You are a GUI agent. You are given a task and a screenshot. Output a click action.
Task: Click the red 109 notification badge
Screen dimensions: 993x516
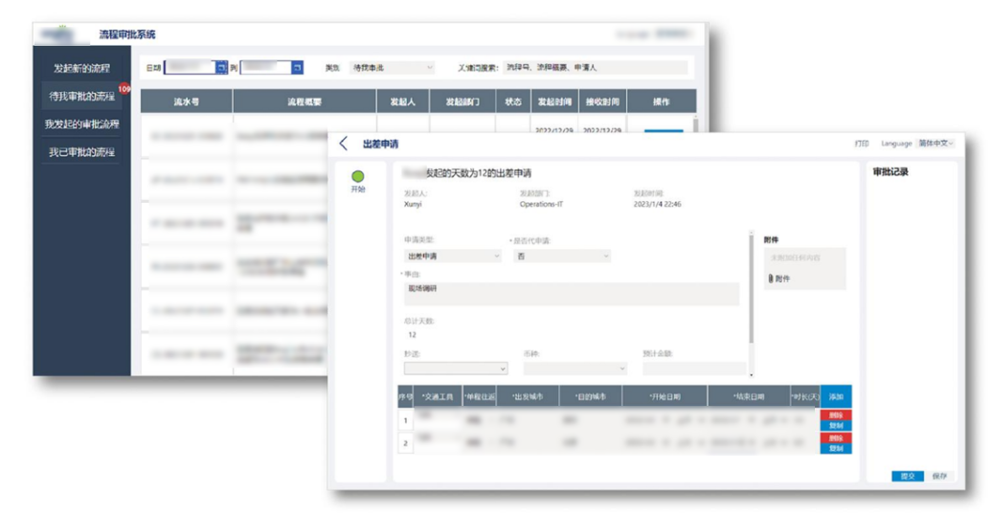(x=124, y=89)
